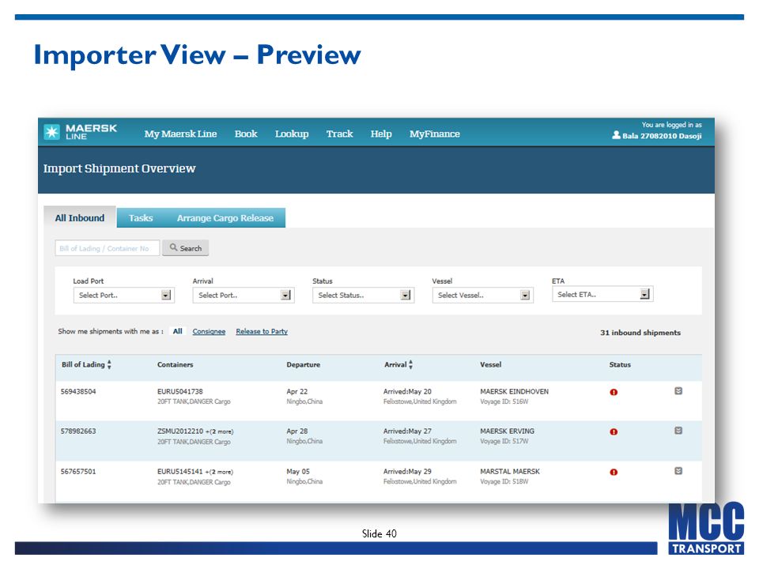This screenshot has height=569, width=759.
Task: Click the user profile icon beside Bala
Action: (616, 135)
